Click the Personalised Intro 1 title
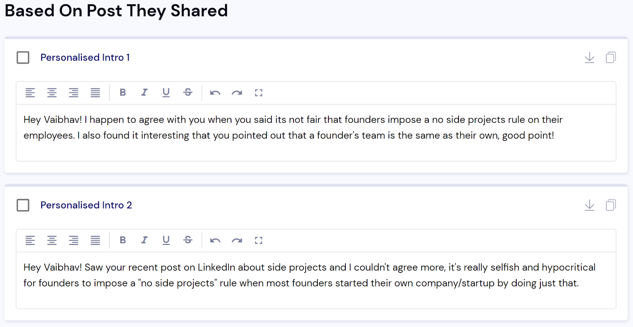633x327 pixels. (x=85, y=58)
